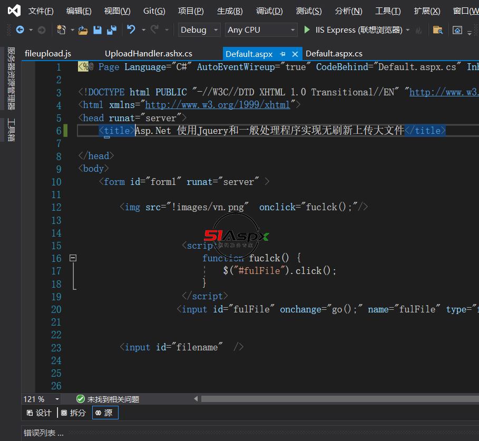The height and width of the screenshot is (441, 479).
Task: Open the 编辑(E) menu
Action: pos(79,11)
